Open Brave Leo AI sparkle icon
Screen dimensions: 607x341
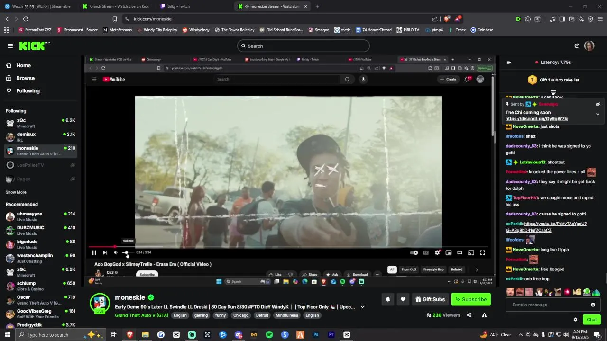[581, 19]
